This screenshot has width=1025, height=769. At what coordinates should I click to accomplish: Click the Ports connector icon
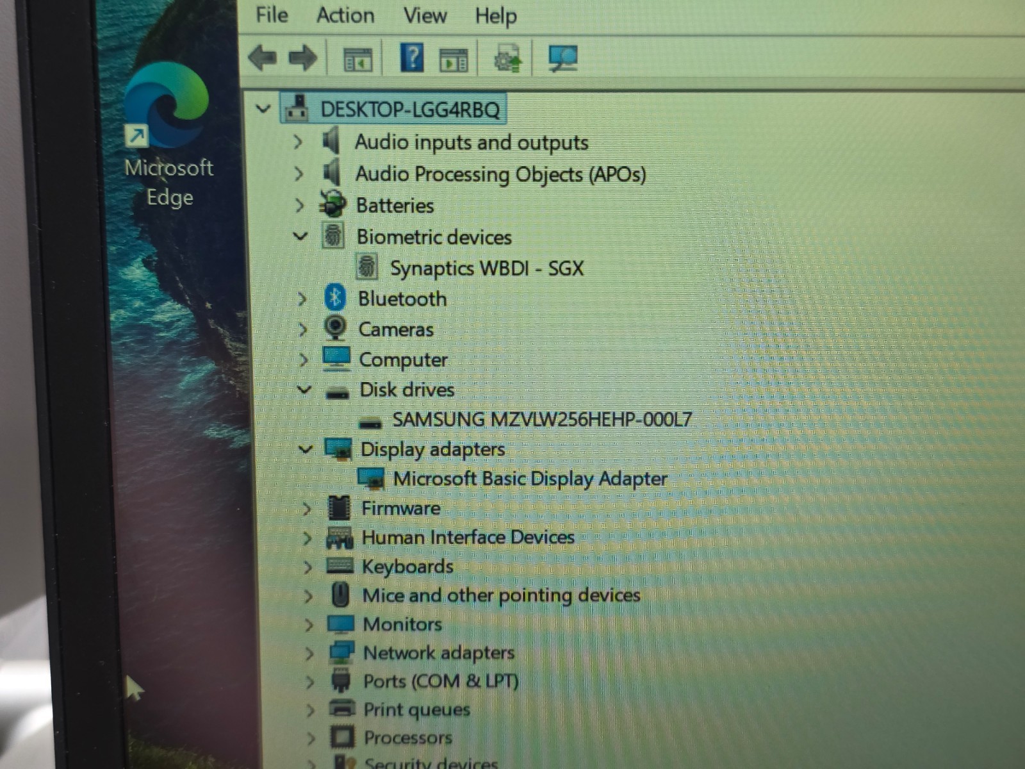pyautogui.click(x=341, y=681)
